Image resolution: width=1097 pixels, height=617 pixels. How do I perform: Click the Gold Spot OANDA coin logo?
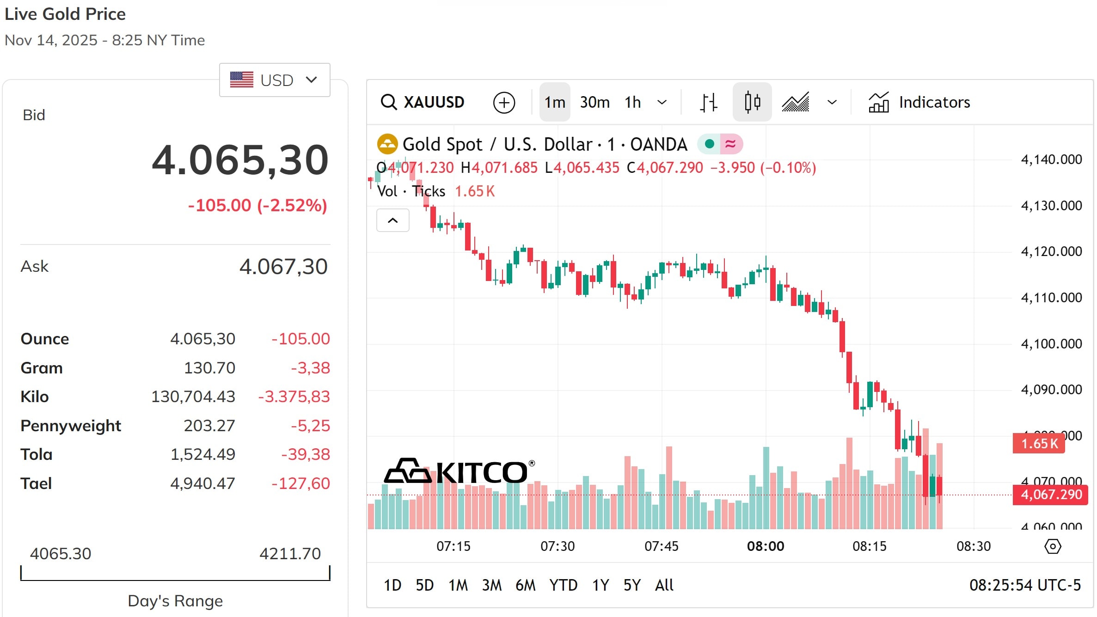click(387, 144)
